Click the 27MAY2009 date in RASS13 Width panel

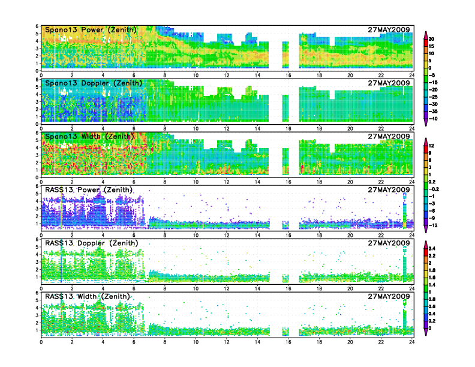[389, 296]
